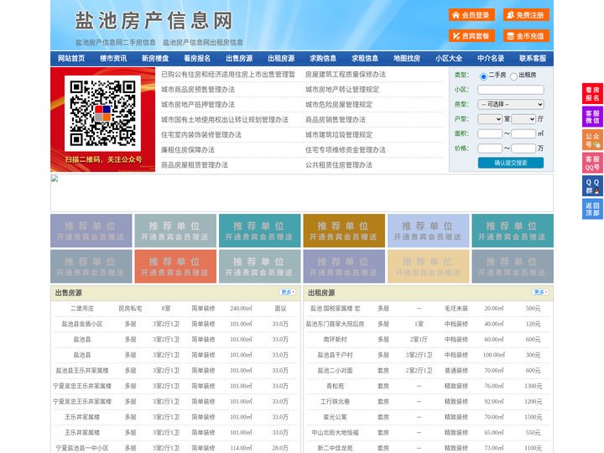The height and width of the screenshot is (453, 604).
Task: Open the 青松苑 rental listing
Action: (335, 386)
